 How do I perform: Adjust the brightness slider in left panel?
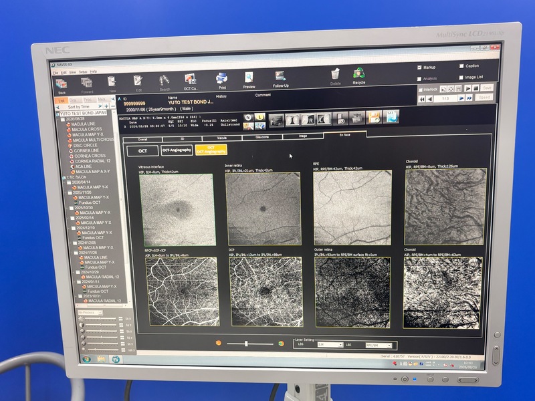(101, 319)
